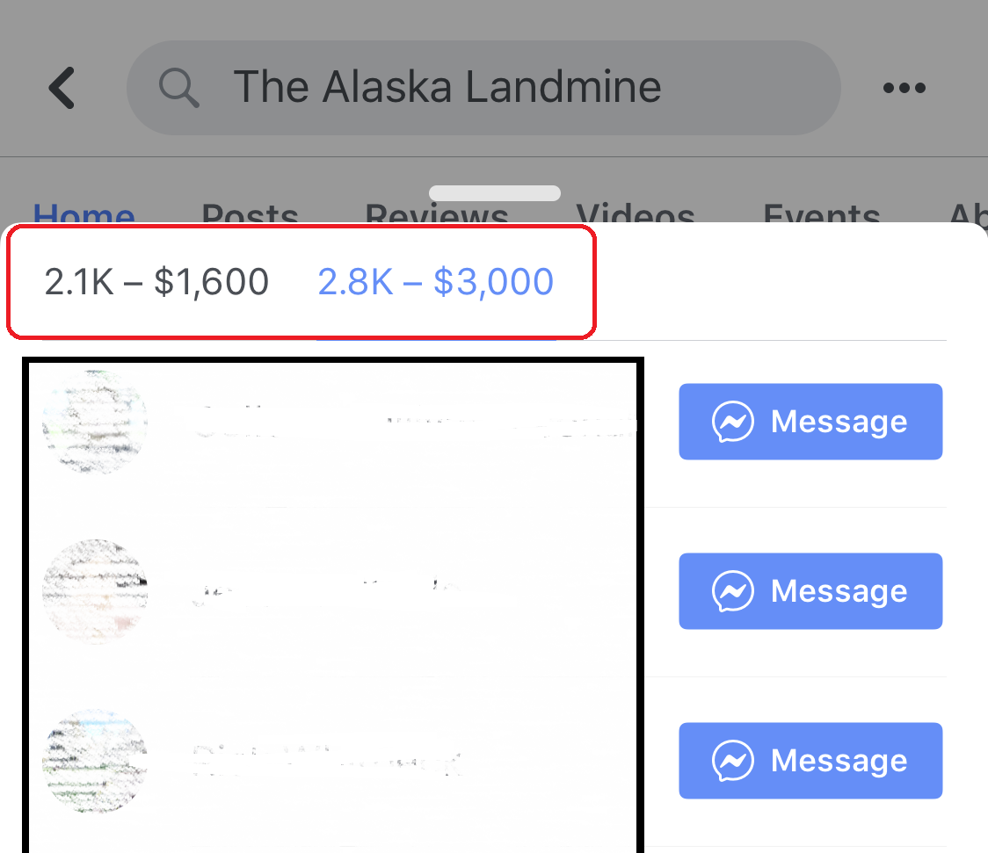Click the bottom sheet drag handle
Image resolution: width=988 pixels, height=853 pixels.
click(495, 192)
